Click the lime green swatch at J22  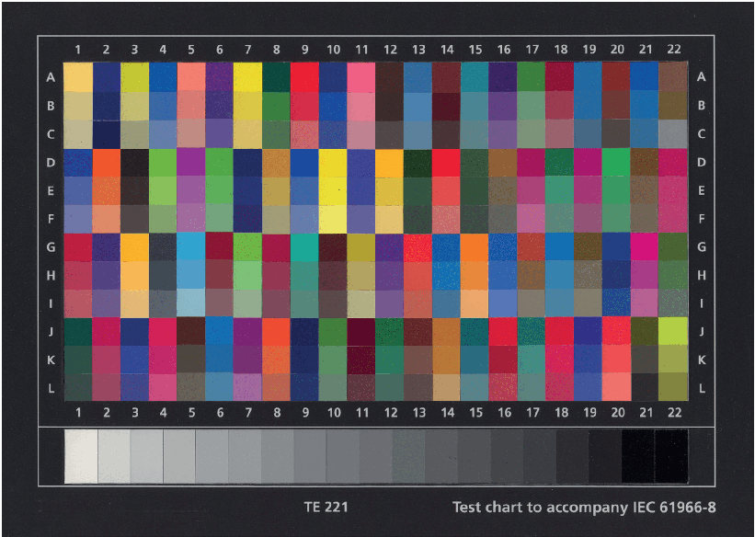(673, 330)
